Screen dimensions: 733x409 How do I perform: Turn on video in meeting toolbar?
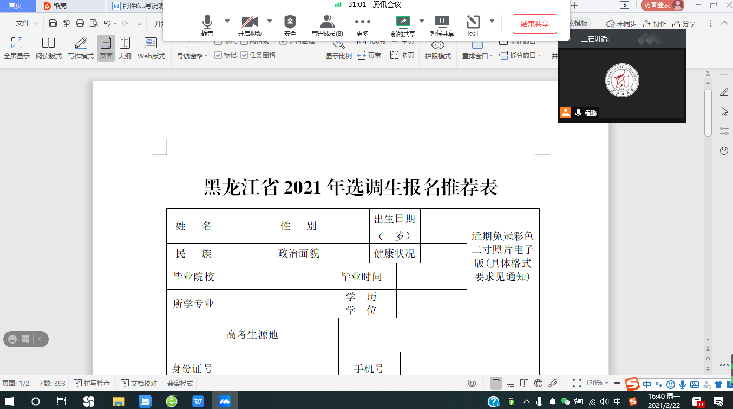tap(250, 25)
